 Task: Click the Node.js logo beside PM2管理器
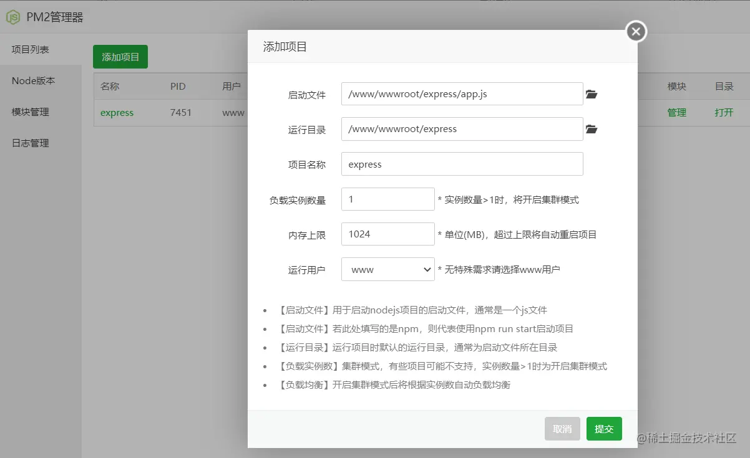click(x=13, y=17)
